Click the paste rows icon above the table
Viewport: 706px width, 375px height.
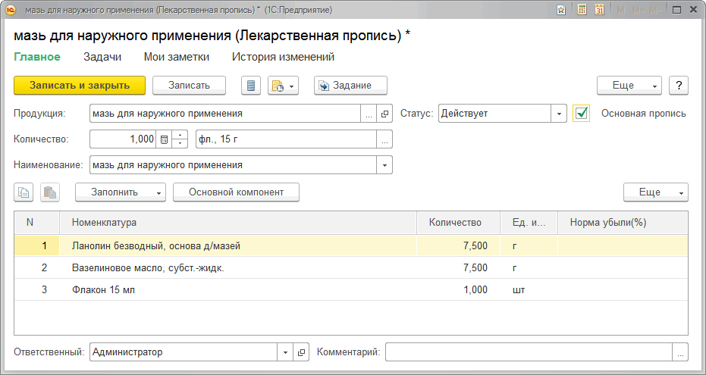(49, 192)
